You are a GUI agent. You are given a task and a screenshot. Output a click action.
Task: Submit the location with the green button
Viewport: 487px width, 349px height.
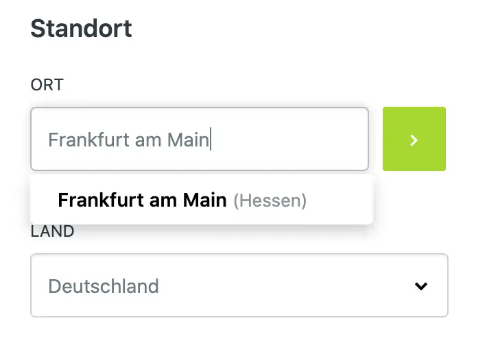point(414,139)
